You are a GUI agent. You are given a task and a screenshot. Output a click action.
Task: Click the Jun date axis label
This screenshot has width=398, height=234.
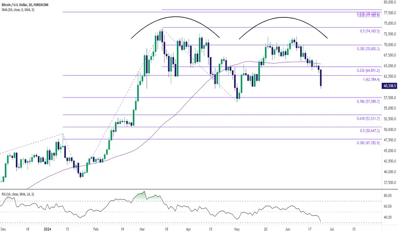287,229
